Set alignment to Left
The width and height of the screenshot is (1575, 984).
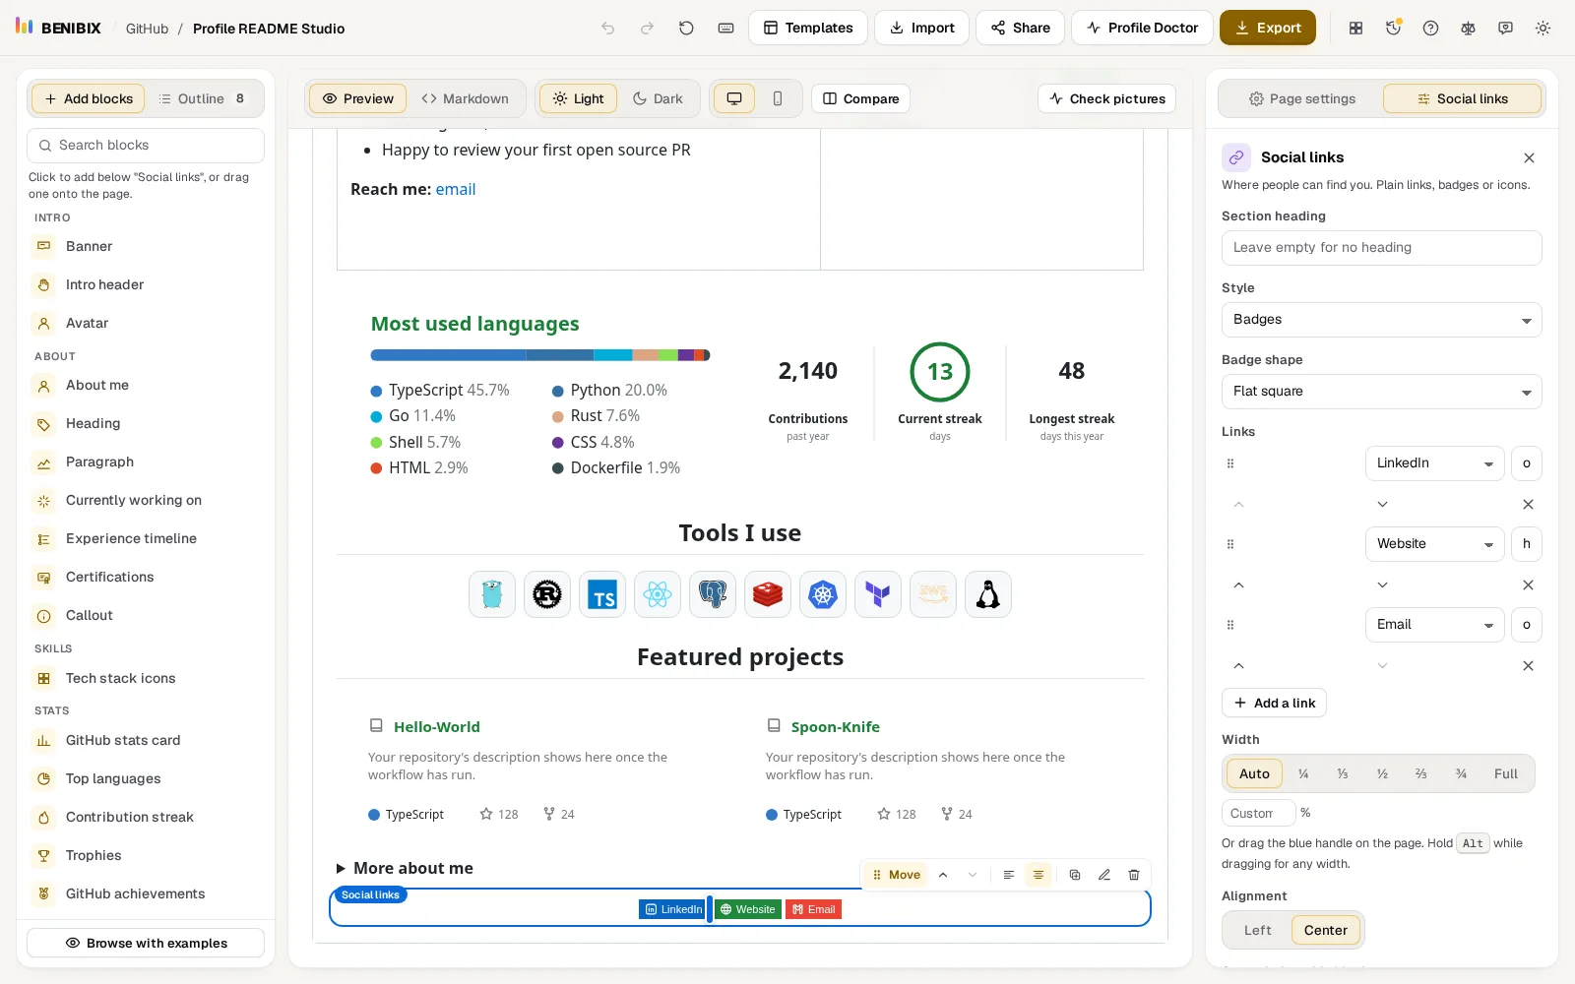tap(1257, 930)
